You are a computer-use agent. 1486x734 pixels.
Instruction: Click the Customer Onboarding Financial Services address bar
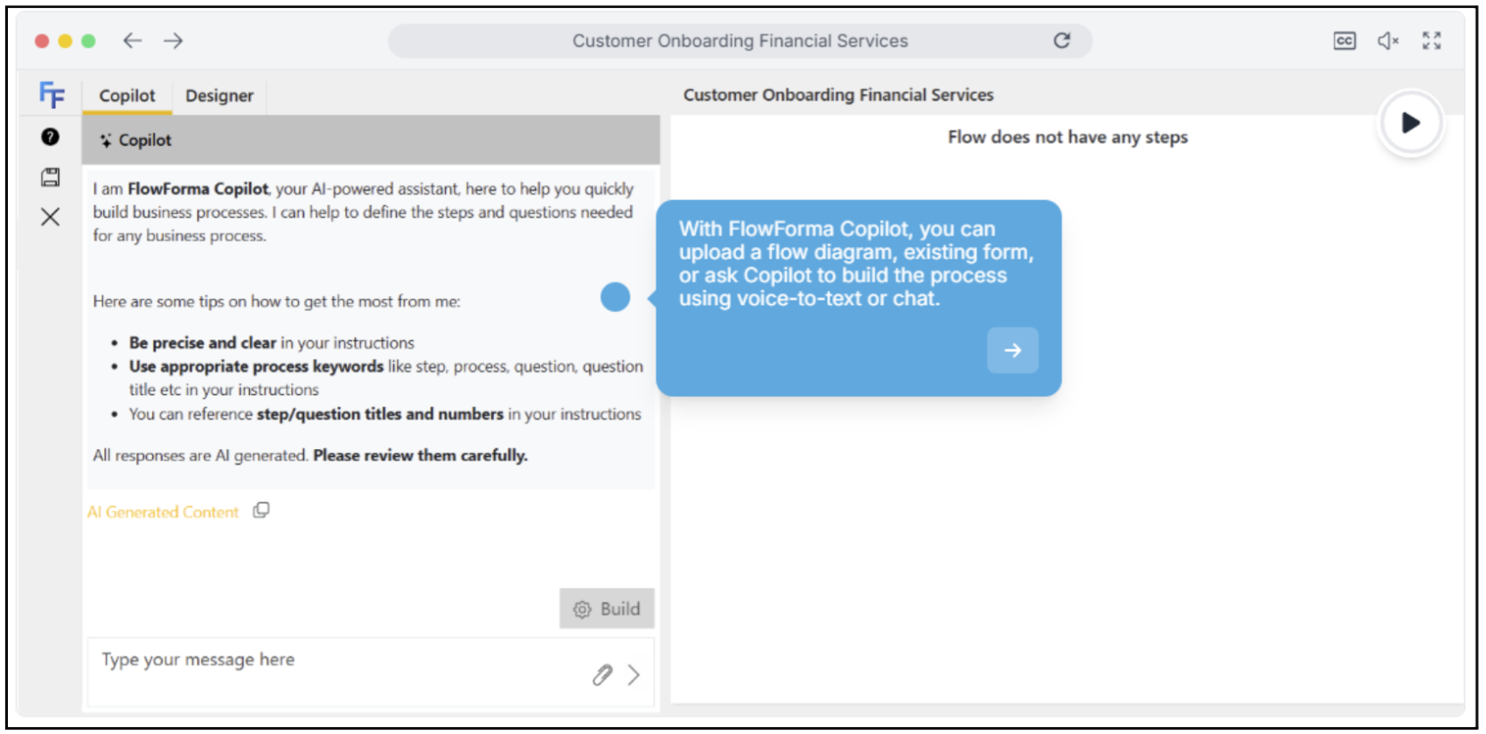[740, 41]
